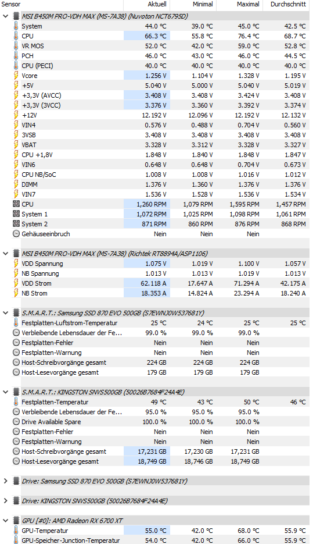Click the fan icon next to System 1

click(16, 214)
